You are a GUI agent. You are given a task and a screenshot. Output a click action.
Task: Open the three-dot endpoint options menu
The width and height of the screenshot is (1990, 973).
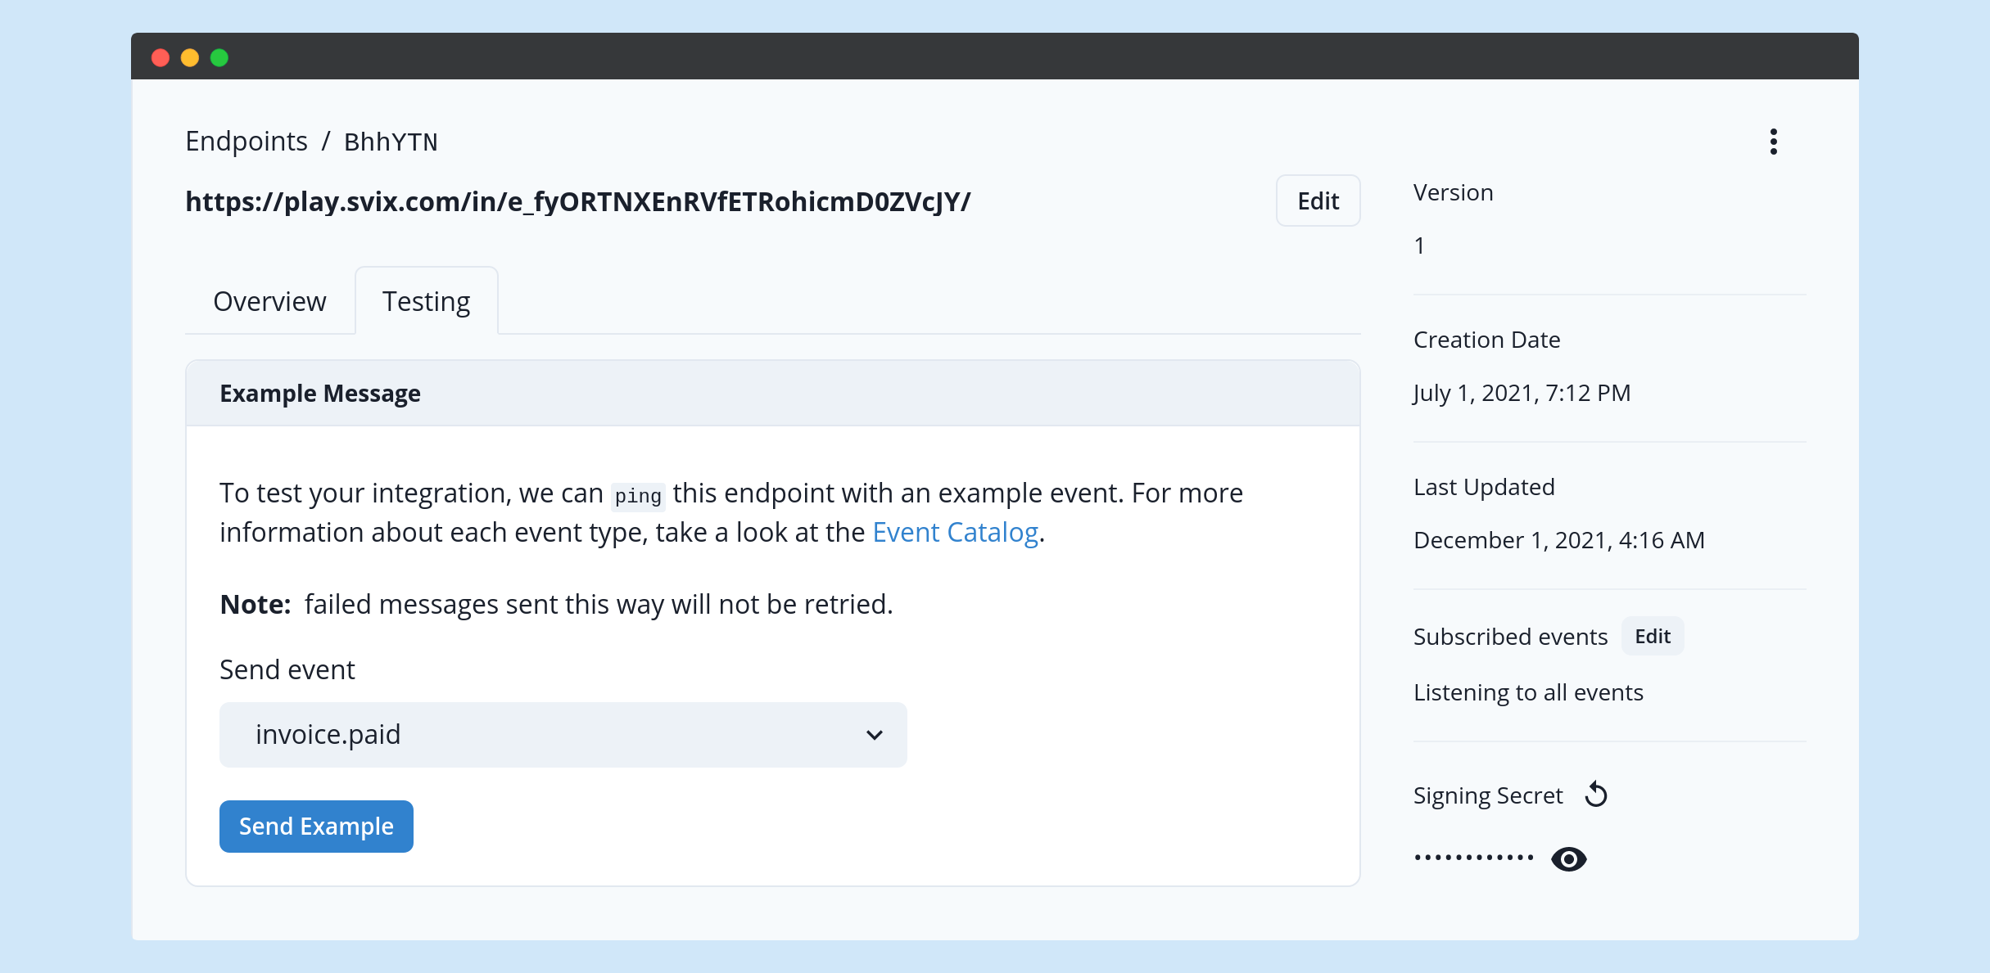pyautogui.click(x=1775, y=141)
